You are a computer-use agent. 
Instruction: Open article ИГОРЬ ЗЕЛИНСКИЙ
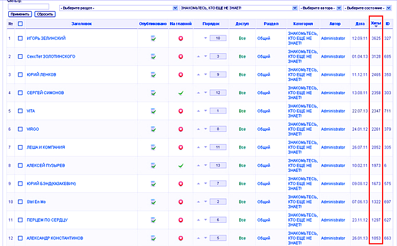(46, 38)
